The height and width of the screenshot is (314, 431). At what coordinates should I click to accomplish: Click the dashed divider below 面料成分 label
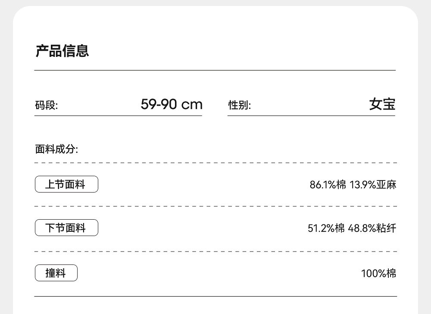point(215,163)
